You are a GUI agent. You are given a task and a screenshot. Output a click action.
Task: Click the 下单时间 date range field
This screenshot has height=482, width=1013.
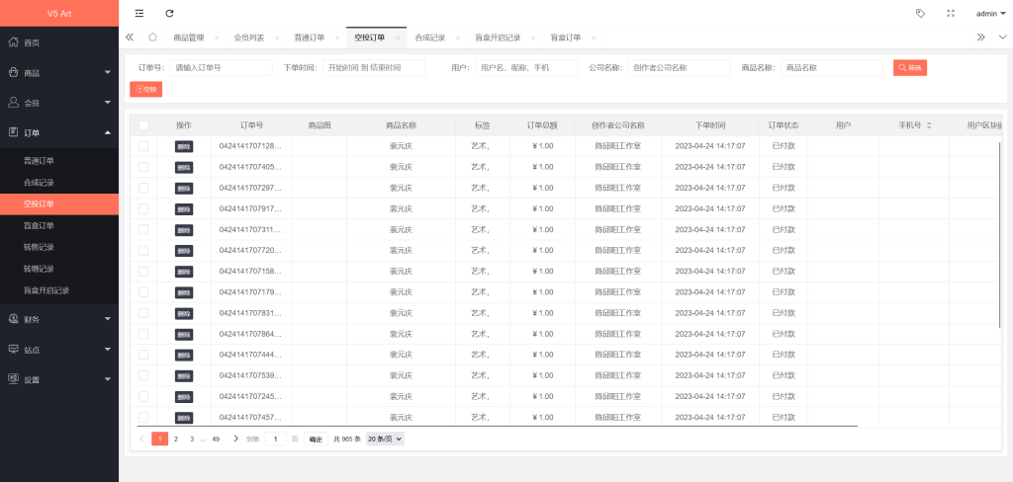[x=374, y=68]
